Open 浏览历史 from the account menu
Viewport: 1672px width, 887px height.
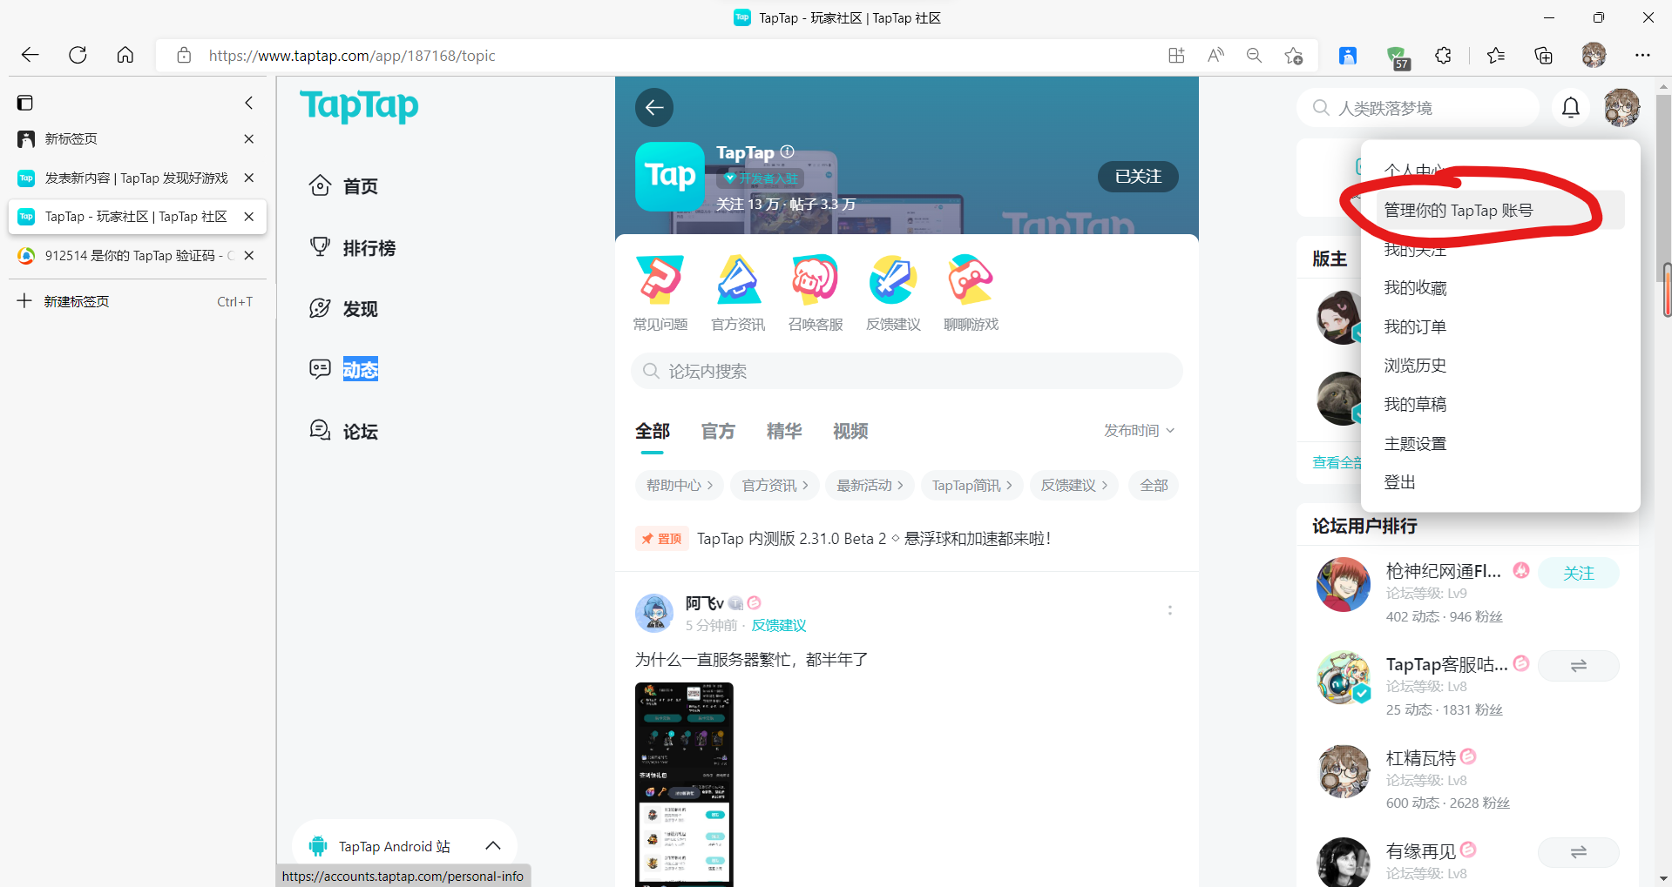(1416, 366)
